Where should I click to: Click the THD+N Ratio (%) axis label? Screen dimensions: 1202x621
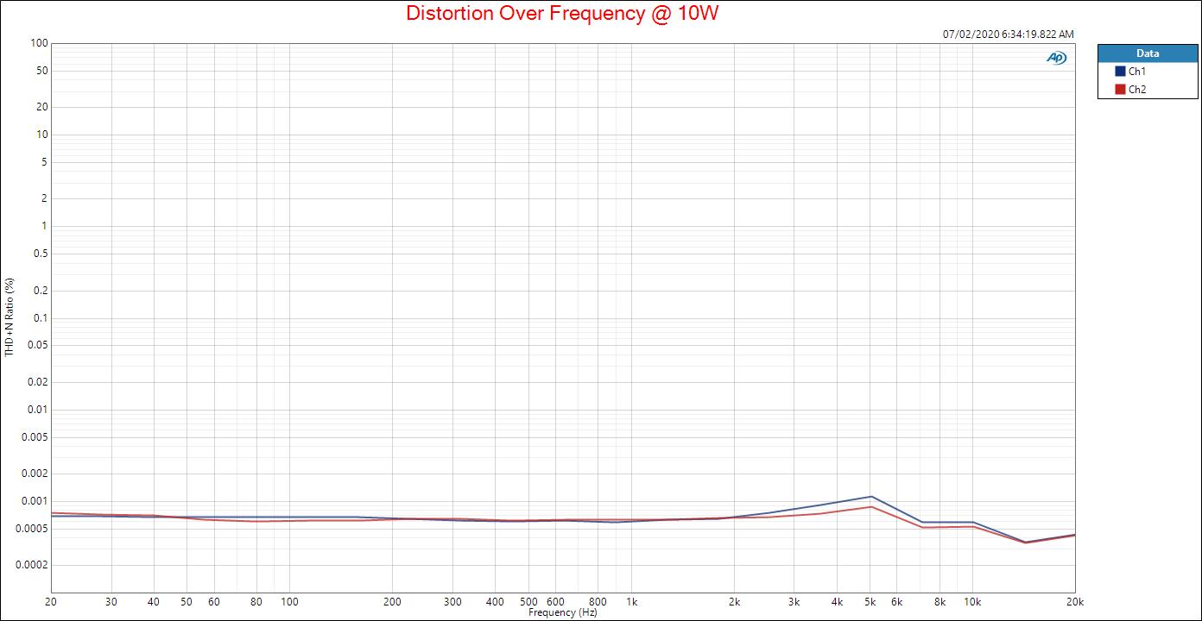click(9, 317)
